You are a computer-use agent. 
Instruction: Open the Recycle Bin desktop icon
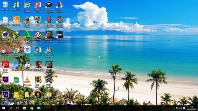[5, 5]
